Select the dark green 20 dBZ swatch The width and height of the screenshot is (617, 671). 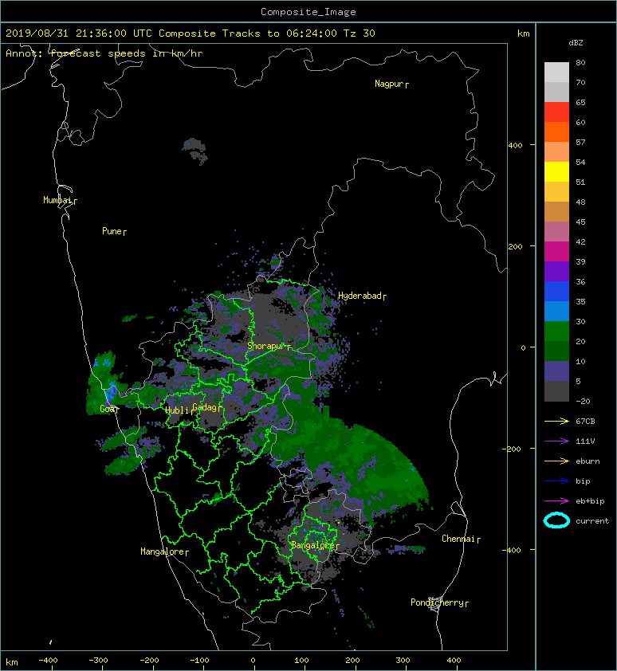click(x=556, y=351)
